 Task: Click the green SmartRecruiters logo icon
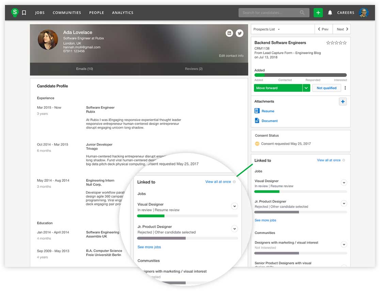click(15, 12)
